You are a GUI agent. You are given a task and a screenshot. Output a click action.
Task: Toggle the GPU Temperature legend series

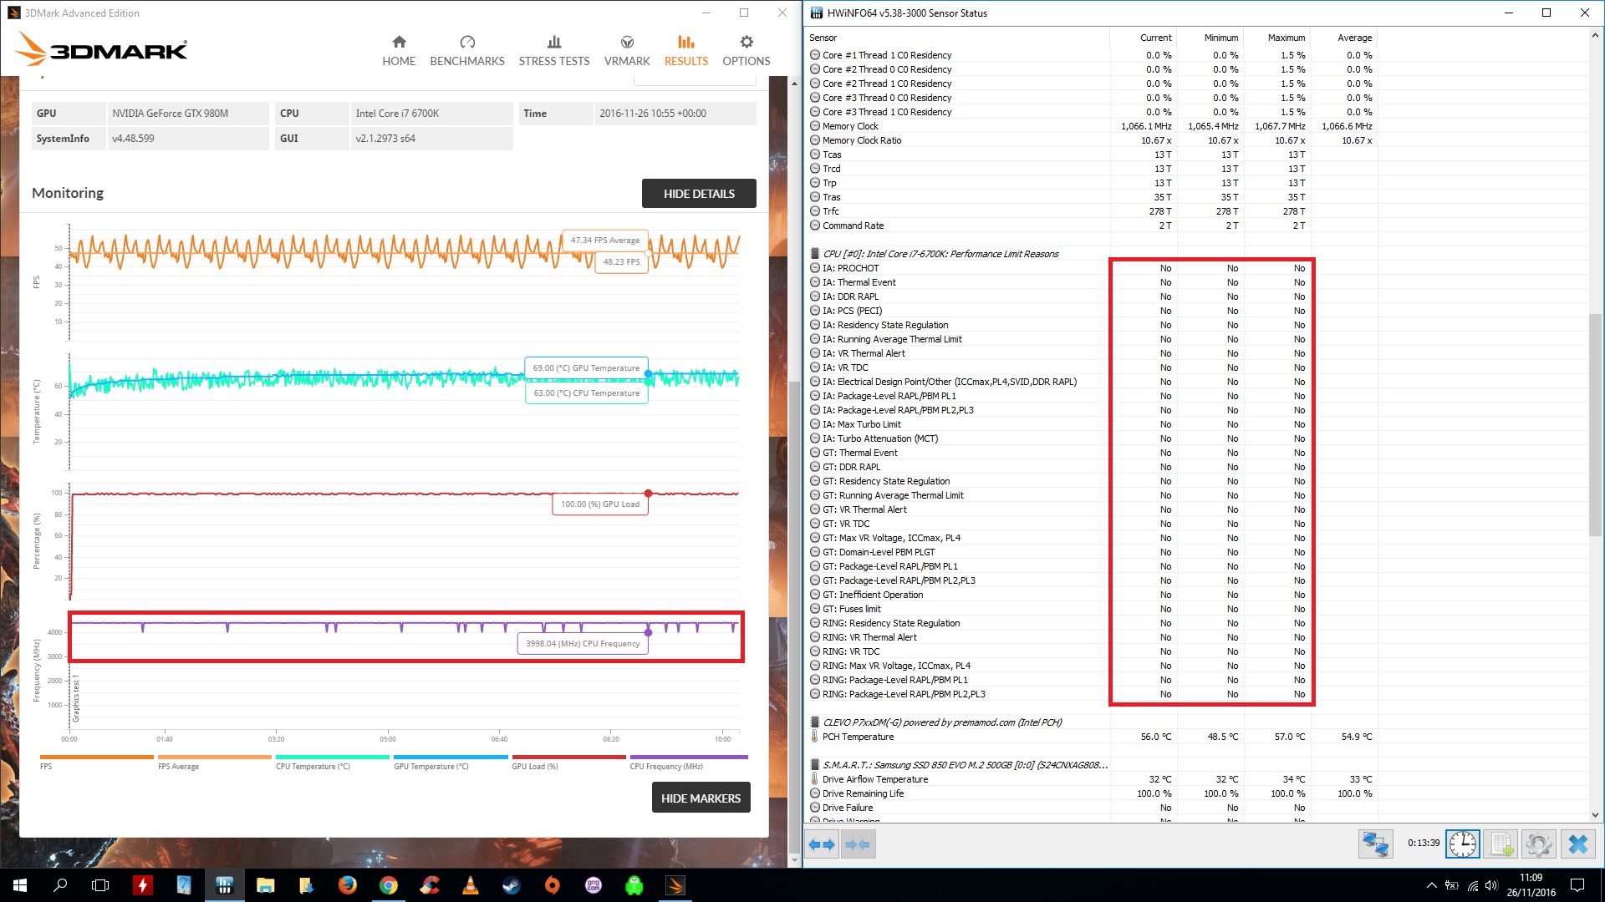[451, 763]
